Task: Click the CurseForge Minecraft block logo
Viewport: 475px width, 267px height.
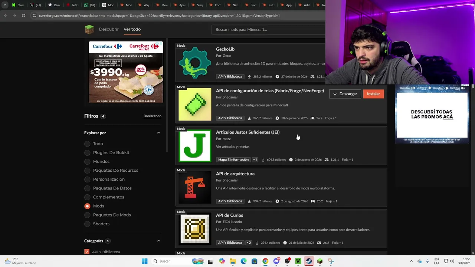Action: (89, 29)
